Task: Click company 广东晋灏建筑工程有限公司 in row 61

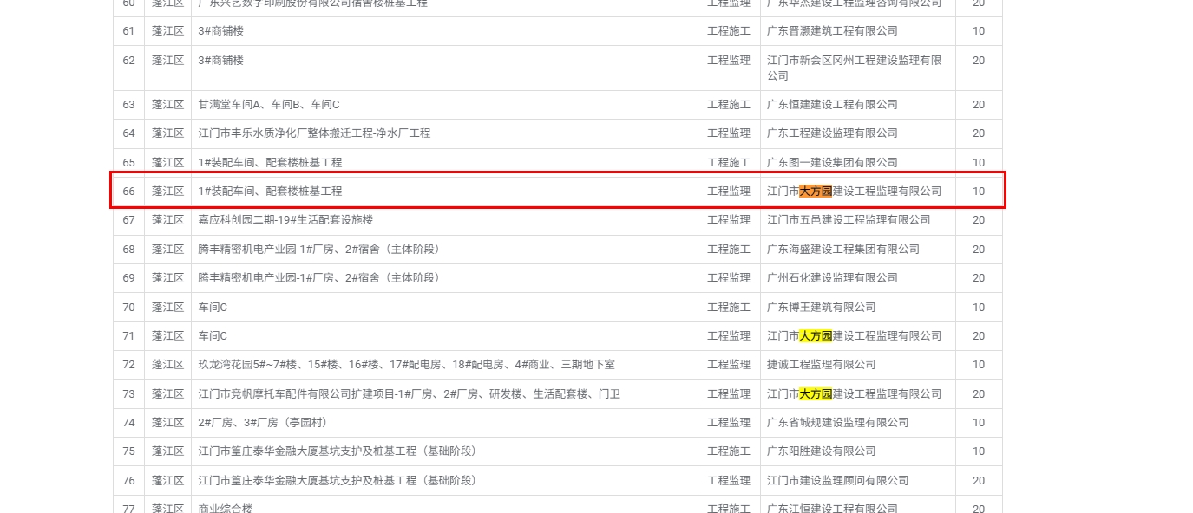Action: [832, 31]
